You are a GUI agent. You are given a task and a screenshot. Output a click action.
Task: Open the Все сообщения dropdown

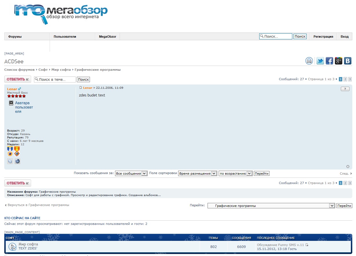pyautogui.click(x=131, y=174)
